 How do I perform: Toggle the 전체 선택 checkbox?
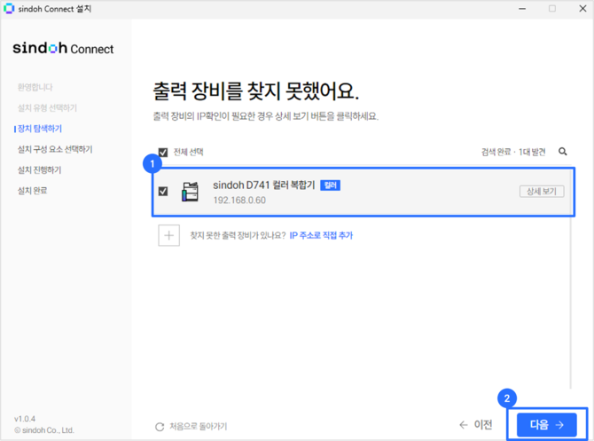163,152
